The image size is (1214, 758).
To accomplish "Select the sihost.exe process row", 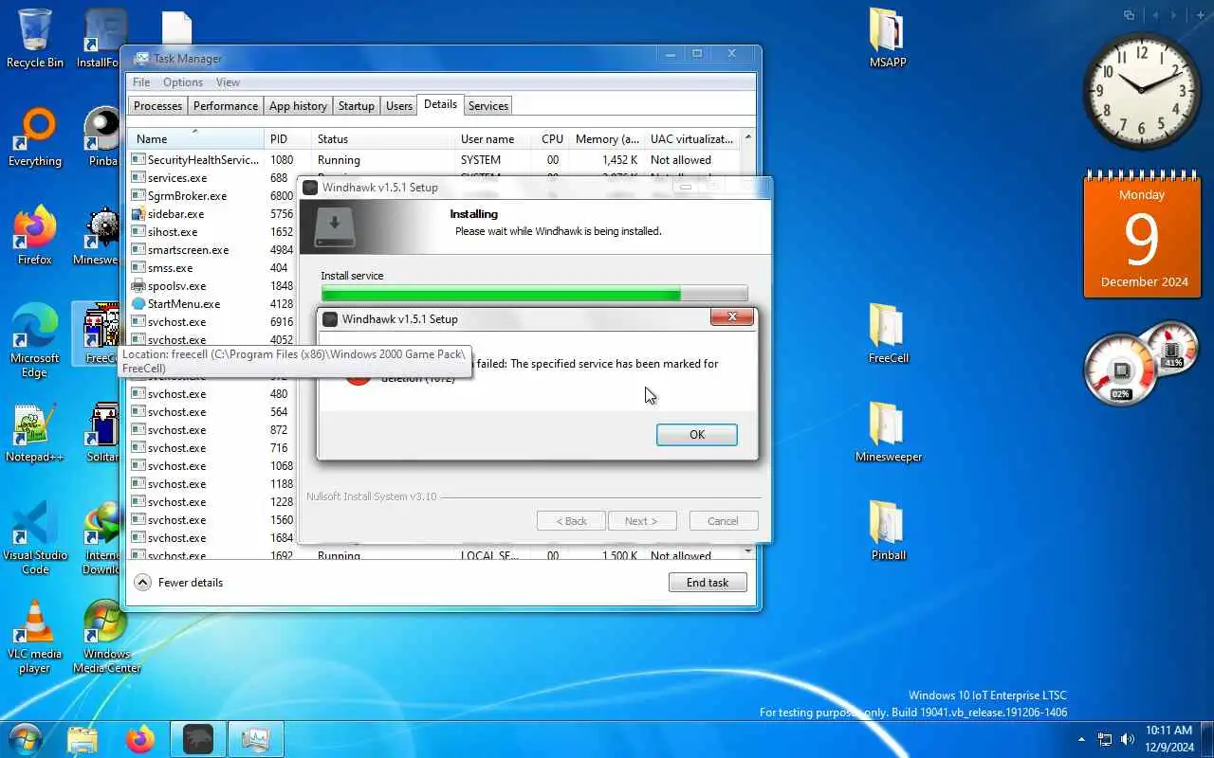I will [x=213, y=232].
